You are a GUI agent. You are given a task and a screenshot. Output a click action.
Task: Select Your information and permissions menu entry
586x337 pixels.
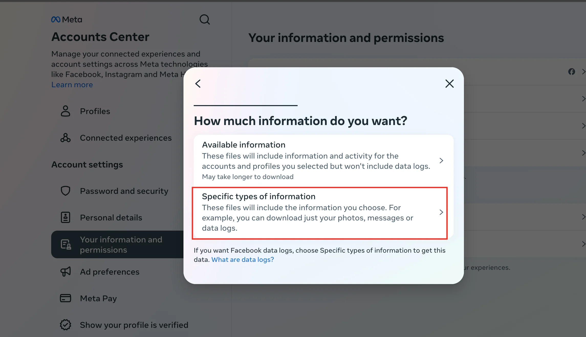(121, 244)
